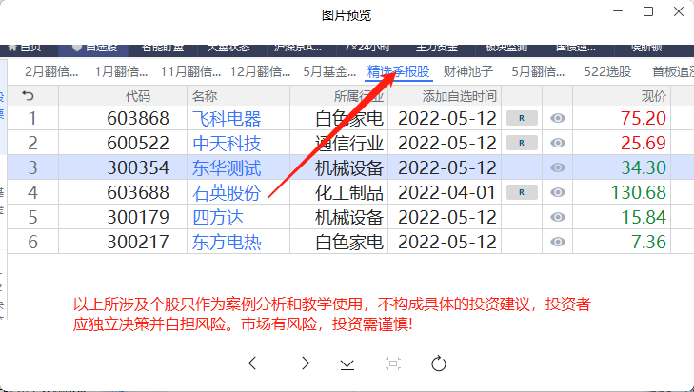The width and height of the screenshot is (694, 392).
Task: Click price 15.84
Action: pos(644,218)
